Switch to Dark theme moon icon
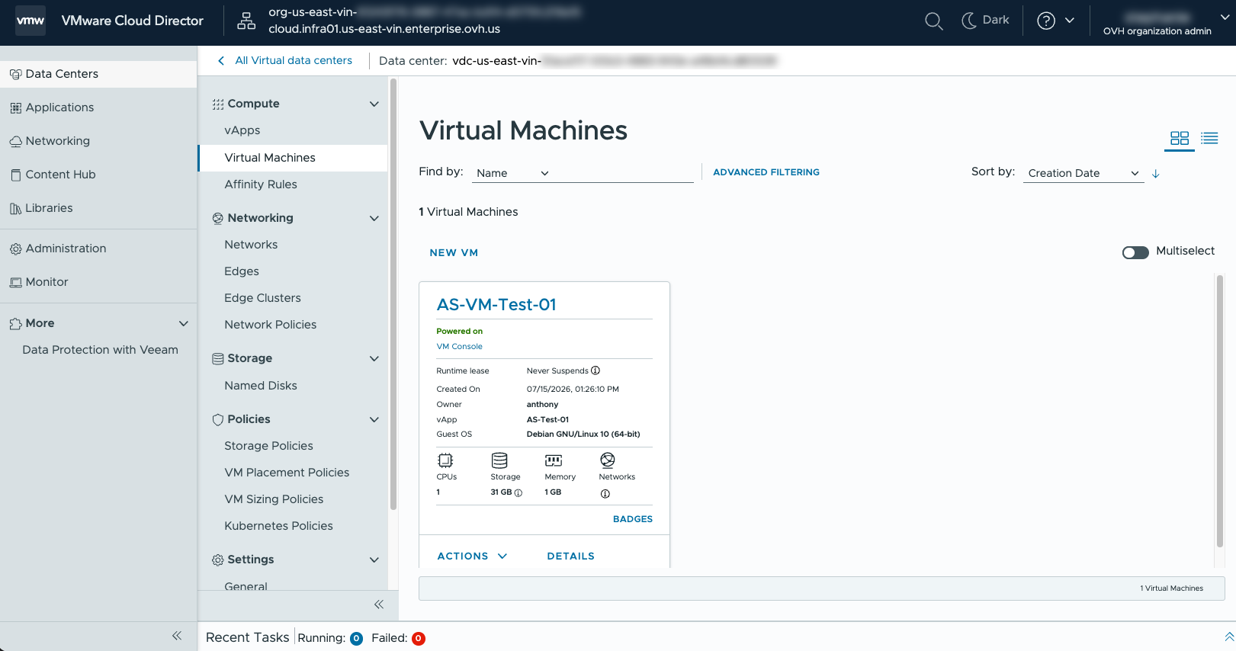This screenshot has width=1236, height=651. tap(969, 21)
